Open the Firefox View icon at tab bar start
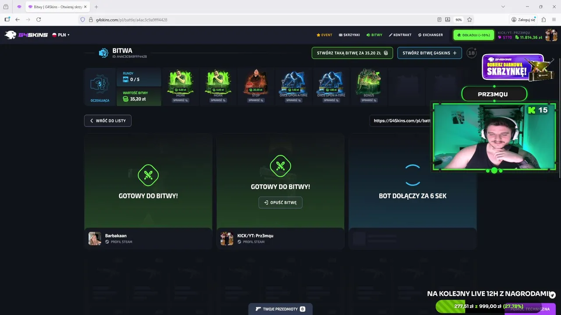Image resolution: width=561 pixels, height=315 pixels. 6,7
